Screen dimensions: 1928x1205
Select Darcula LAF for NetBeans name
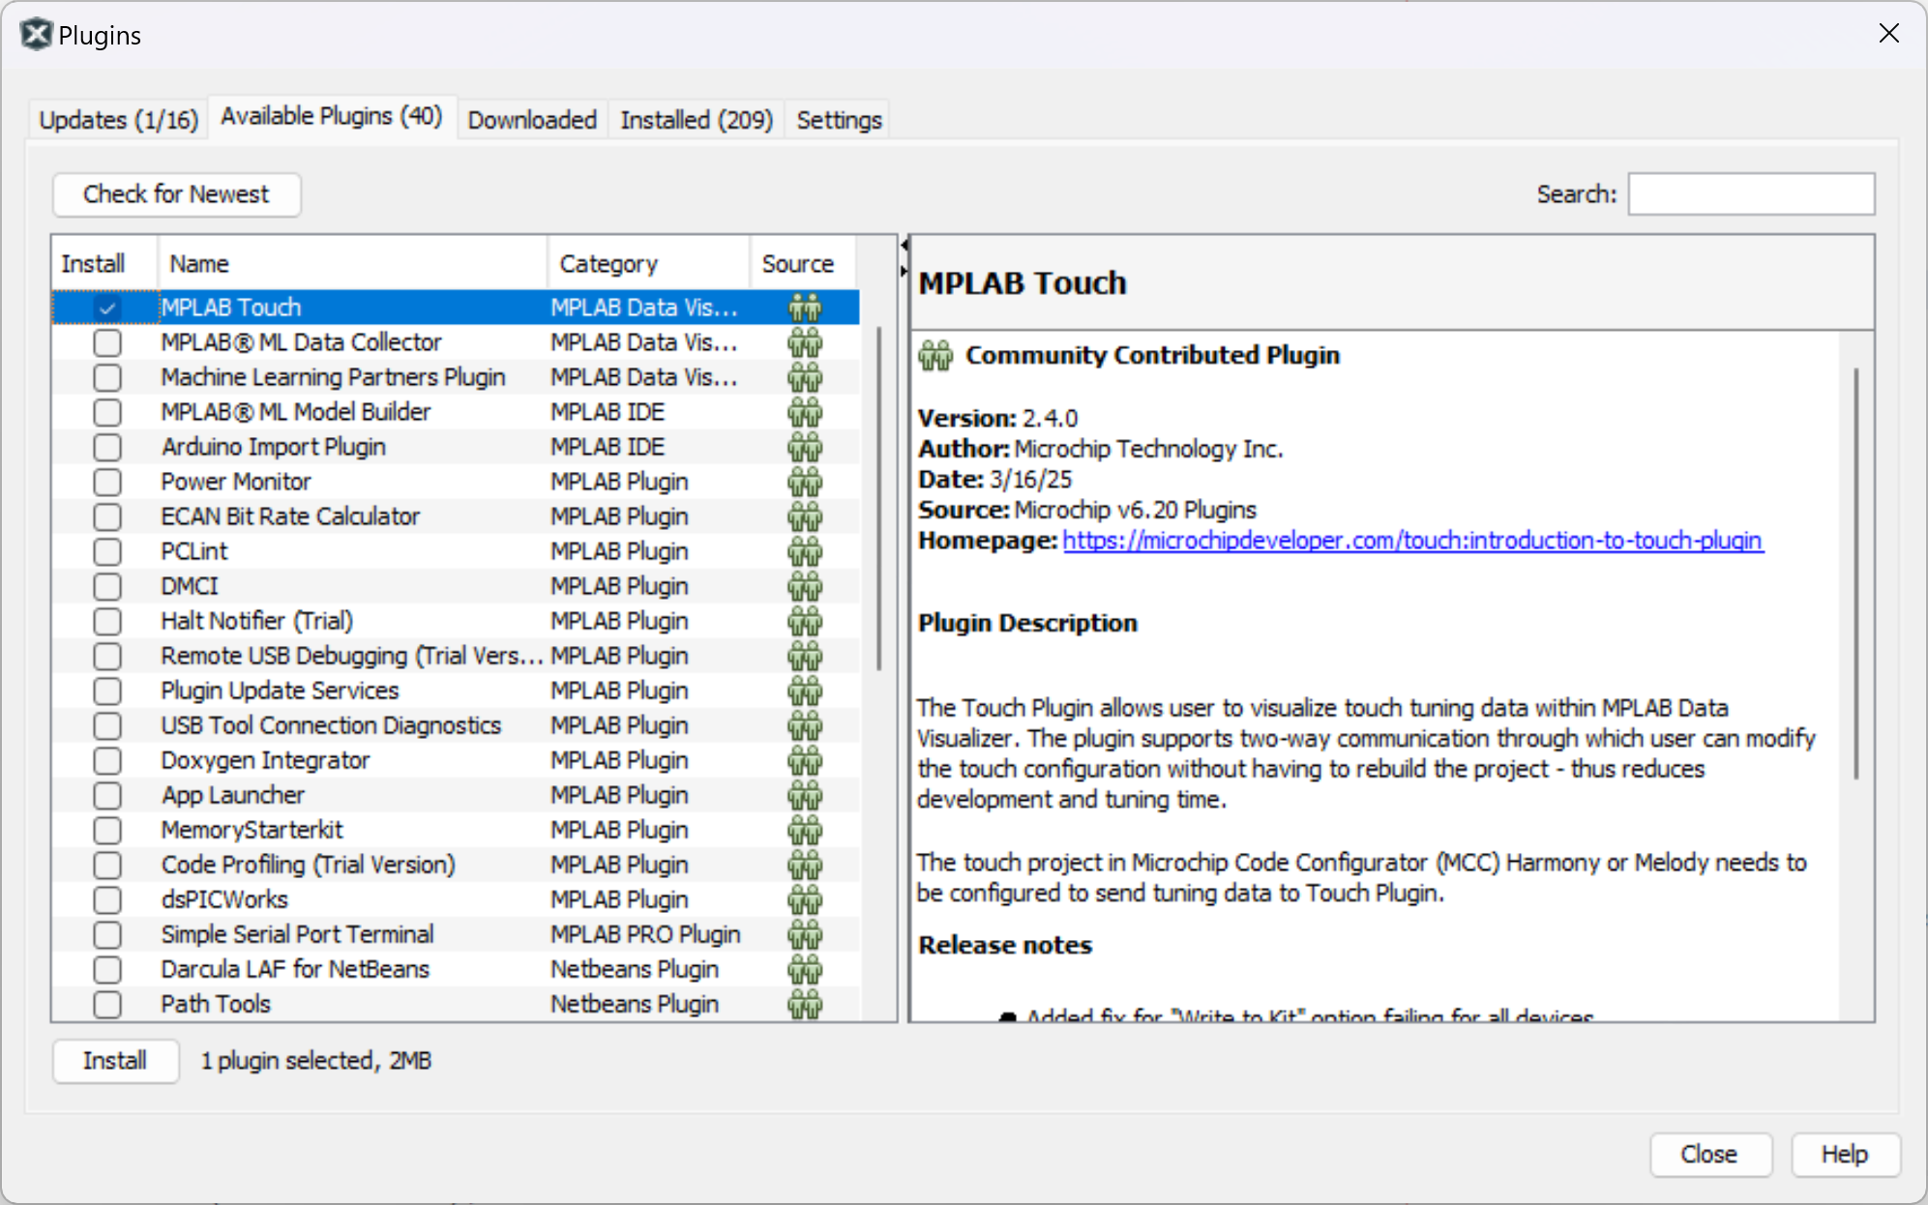295,969
